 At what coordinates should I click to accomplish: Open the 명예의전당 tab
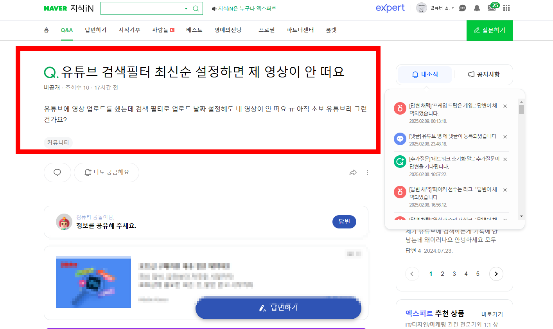[228, 30]
